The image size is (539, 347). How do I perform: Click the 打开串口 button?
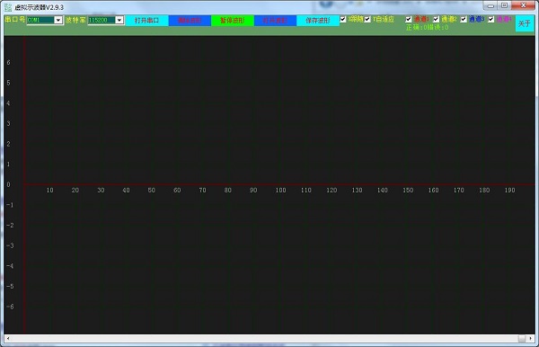[x=146, y=21]
